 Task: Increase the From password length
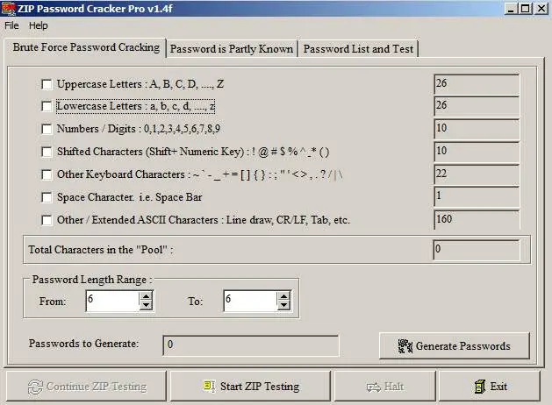click(146, 296)
